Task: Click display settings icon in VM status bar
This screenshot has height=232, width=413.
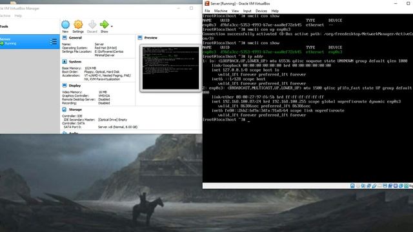Action: click(x=385, y=186)
